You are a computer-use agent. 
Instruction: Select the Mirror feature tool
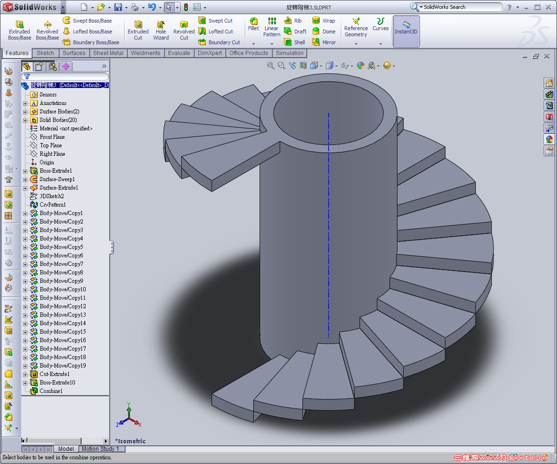click(324, 42)
